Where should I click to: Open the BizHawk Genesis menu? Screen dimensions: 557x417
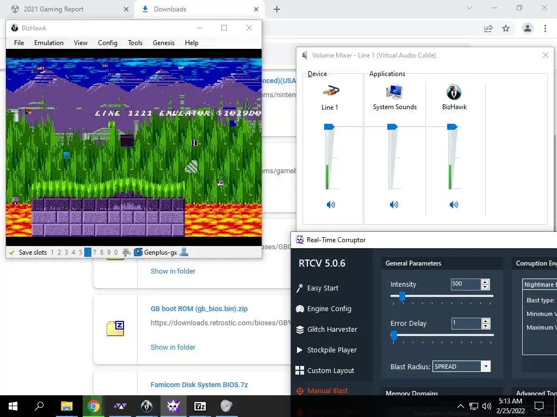pyautogui.click(x=164, y=43)
